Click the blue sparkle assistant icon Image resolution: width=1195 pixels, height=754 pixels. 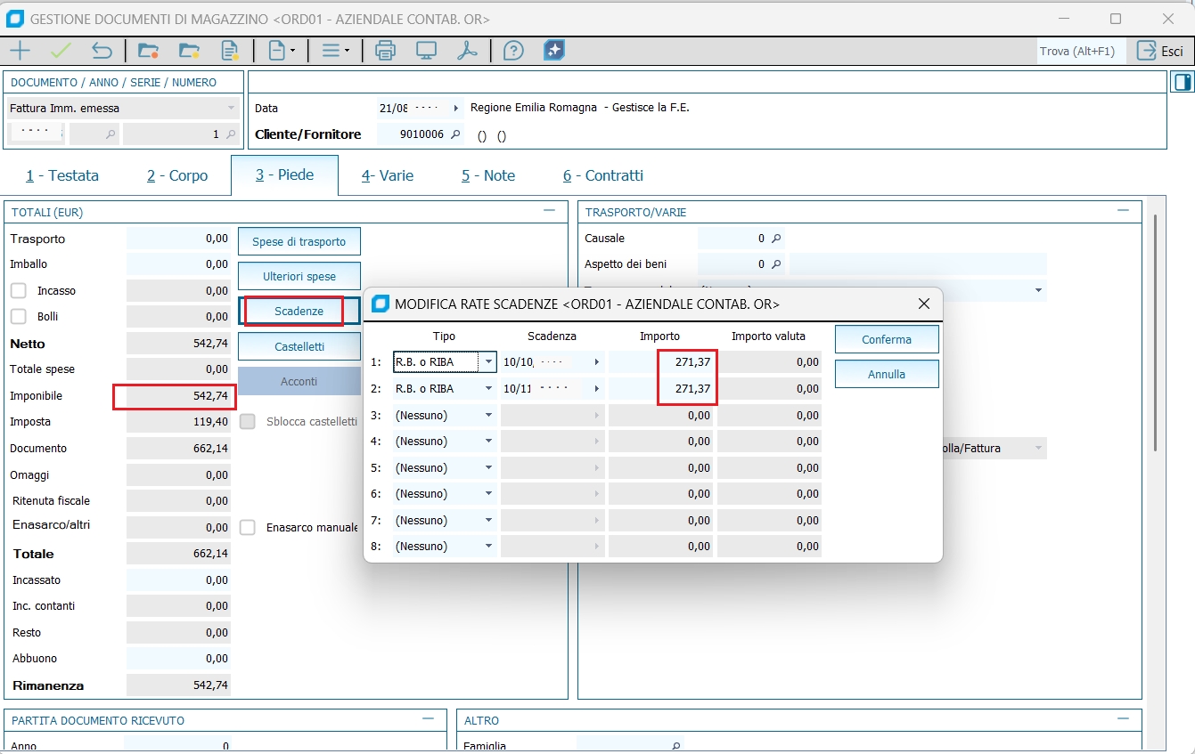point(554,51)
